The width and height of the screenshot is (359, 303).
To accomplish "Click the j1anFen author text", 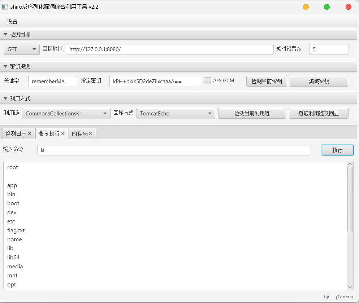I will click(344, 297).
